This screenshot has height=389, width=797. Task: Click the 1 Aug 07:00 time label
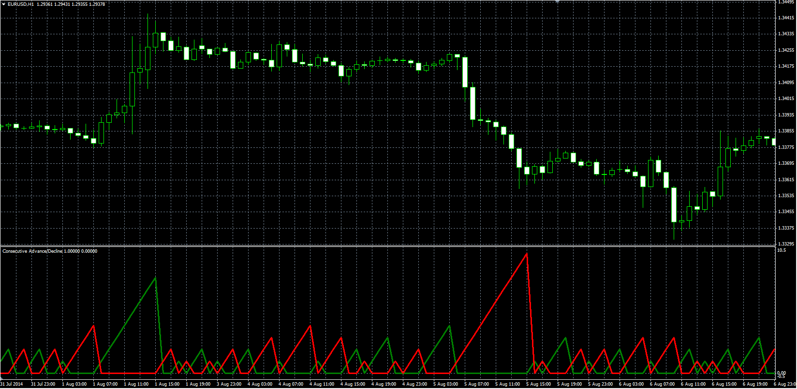(x=105, y=384)
